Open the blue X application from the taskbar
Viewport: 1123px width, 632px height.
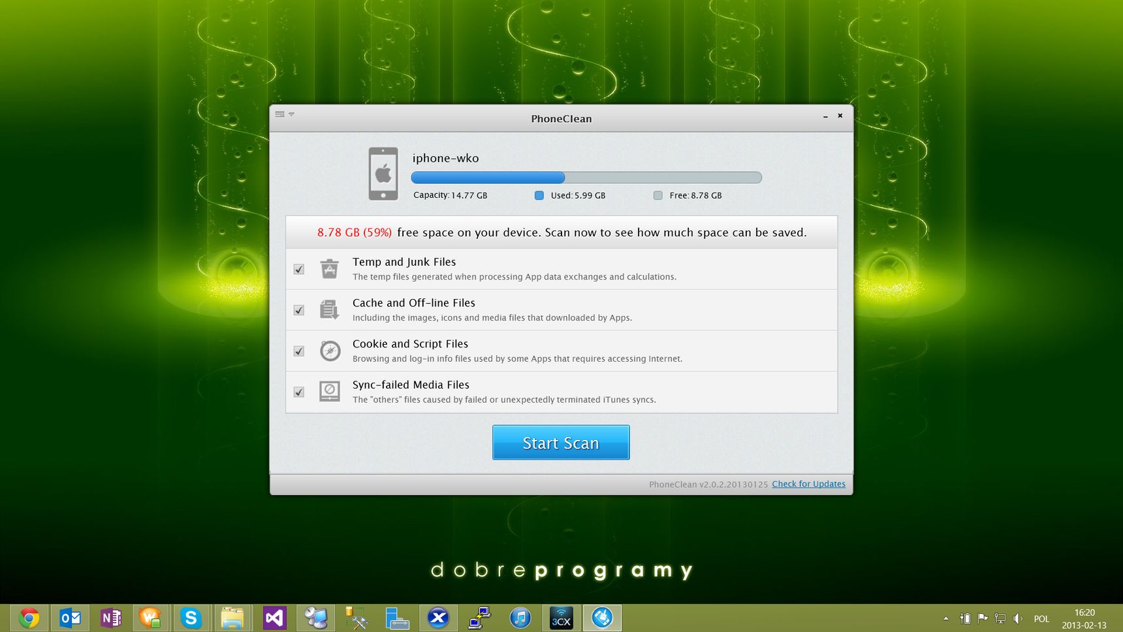coord(438,618)
